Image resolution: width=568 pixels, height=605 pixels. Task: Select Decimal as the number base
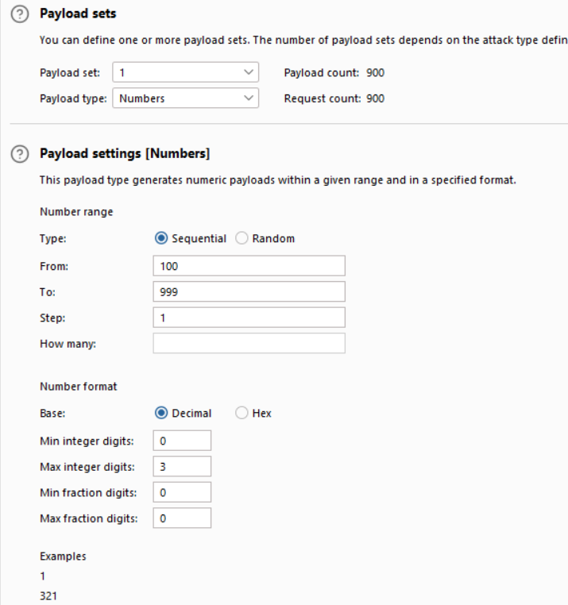click(161, 414)
